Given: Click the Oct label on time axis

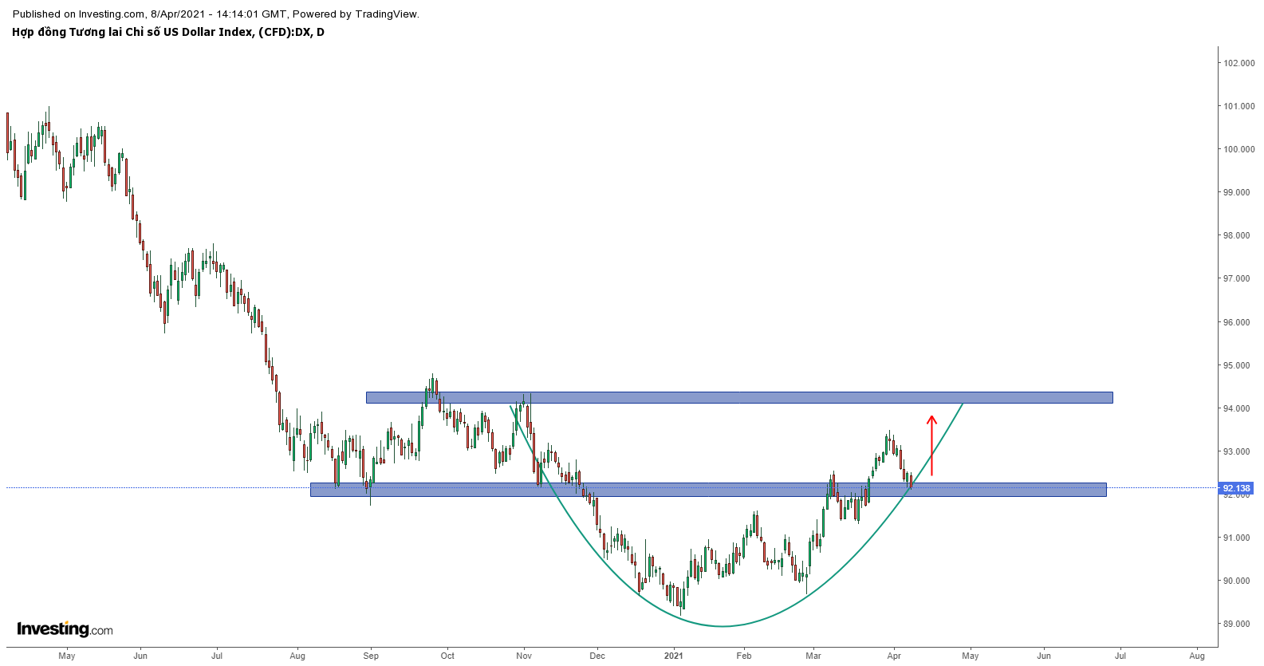Looking at the screenshot, I should 447,656.
